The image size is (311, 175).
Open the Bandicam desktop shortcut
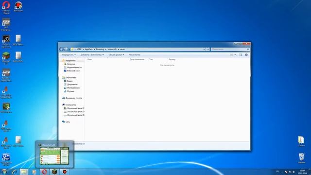coord(18,6)
